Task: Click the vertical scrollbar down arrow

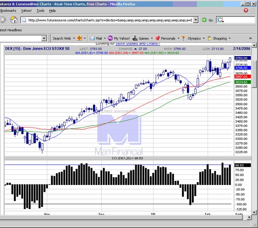Action: 254,212
